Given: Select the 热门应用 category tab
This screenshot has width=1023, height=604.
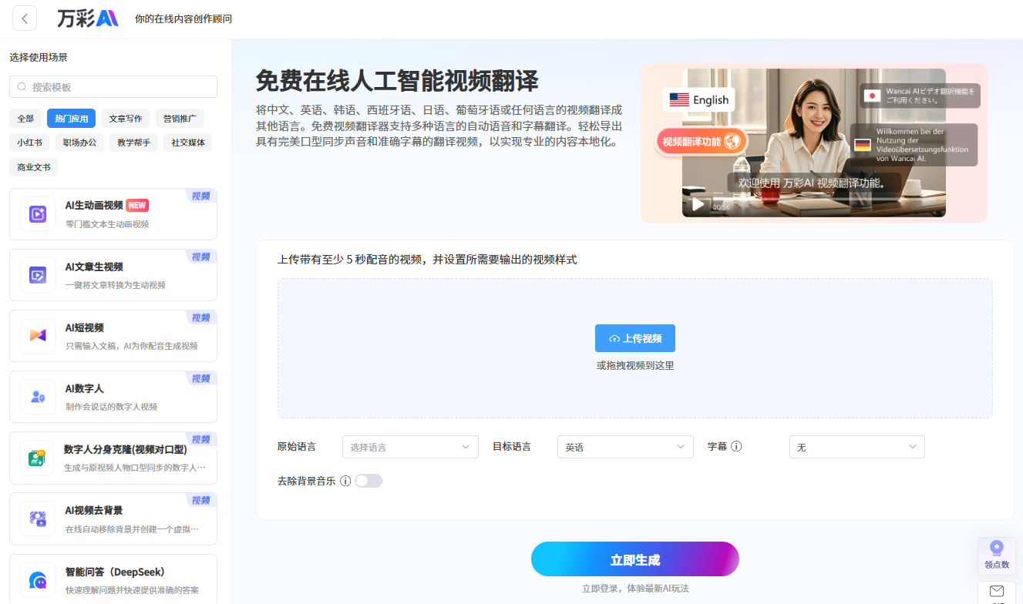Looking at the screenshot, I should pos(72,119).
